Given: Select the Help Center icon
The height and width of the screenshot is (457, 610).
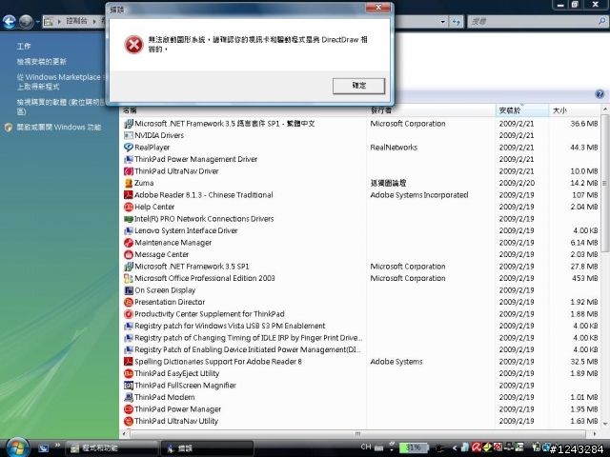Looking at the screenshot, I should (x=128, y=207).
